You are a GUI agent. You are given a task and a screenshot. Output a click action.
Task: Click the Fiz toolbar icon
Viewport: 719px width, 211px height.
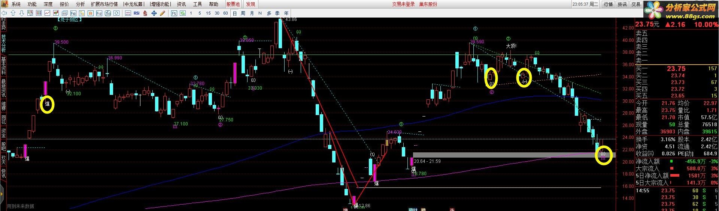[x=99, y=13]
